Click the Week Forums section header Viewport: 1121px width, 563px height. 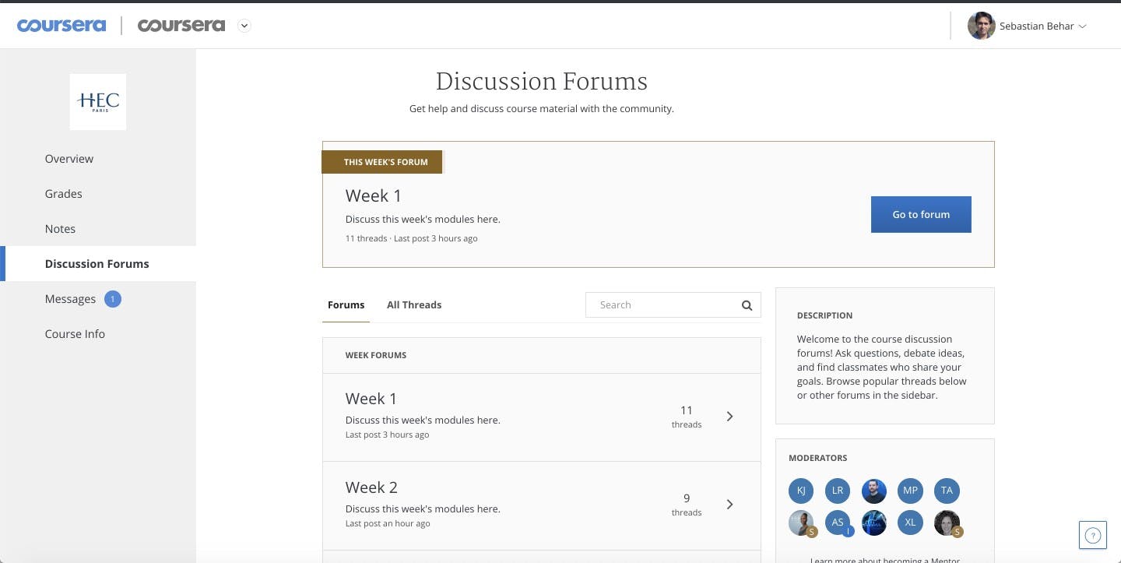coord(376,355)
